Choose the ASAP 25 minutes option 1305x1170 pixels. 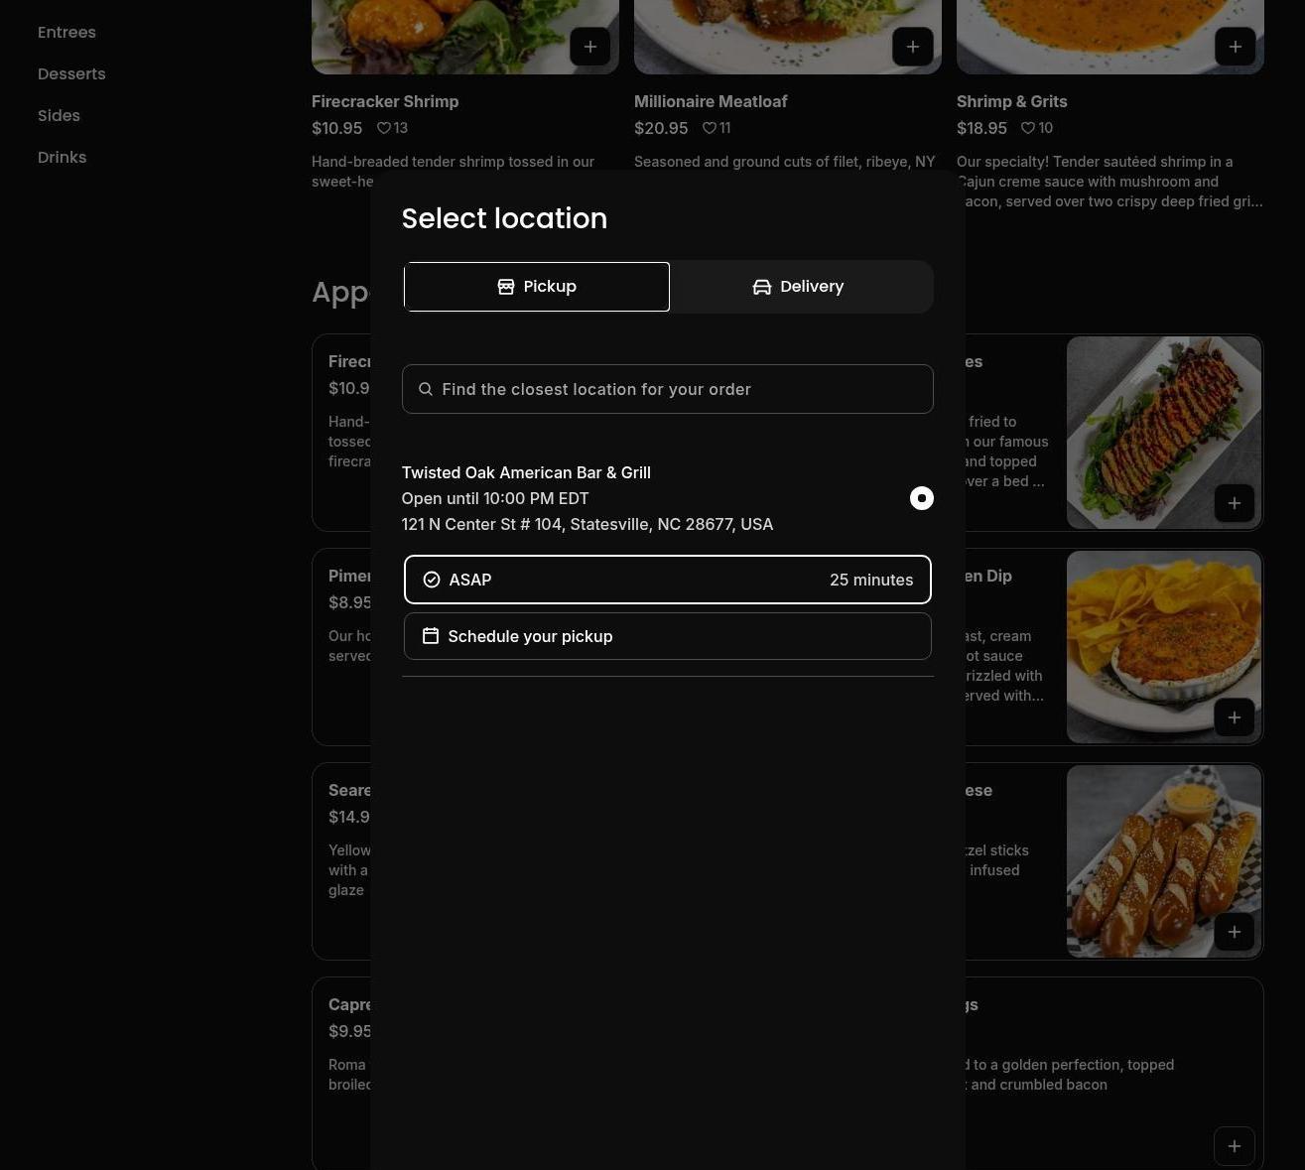[x=667, y=580]
